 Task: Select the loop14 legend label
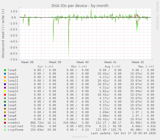tap(13, 91)
